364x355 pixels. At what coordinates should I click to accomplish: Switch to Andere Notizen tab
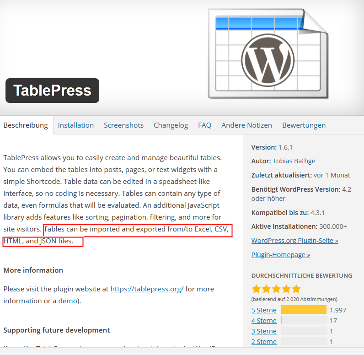click(246, 125)
